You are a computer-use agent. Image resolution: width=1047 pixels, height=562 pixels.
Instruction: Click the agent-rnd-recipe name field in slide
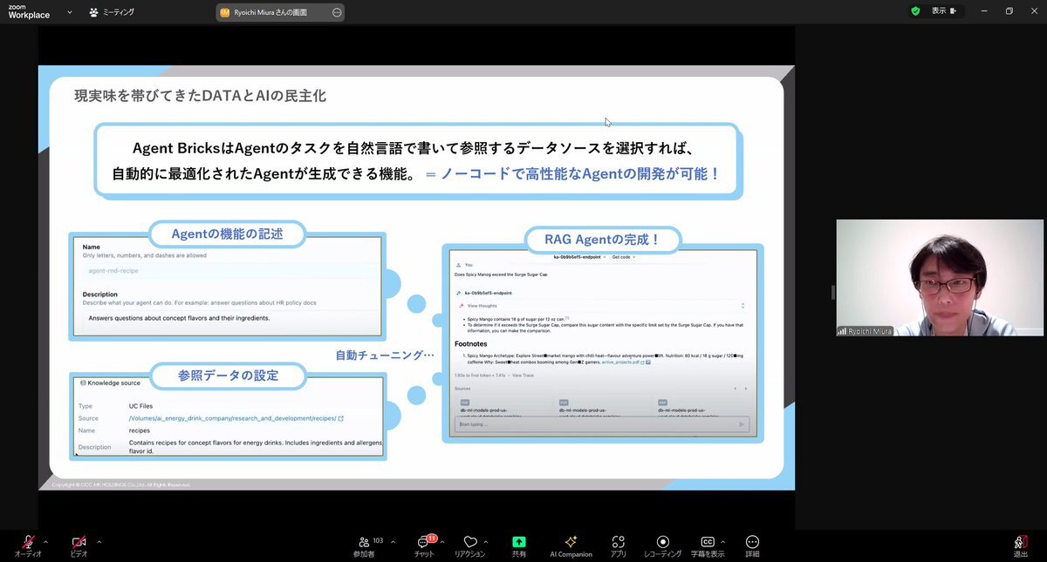click(230, 270)
